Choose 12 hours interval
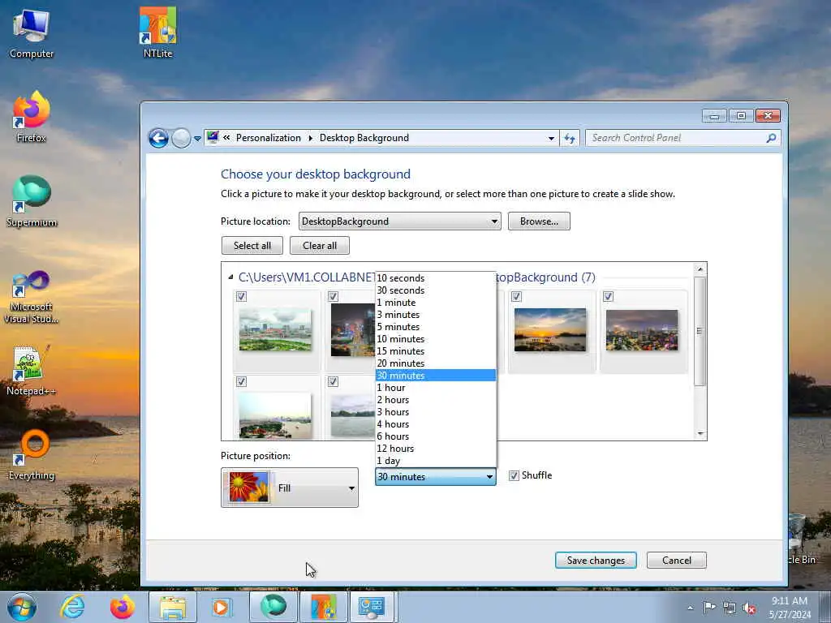Image resolution: width=831 pixels, height=623 pixels. tap(436, 449)
